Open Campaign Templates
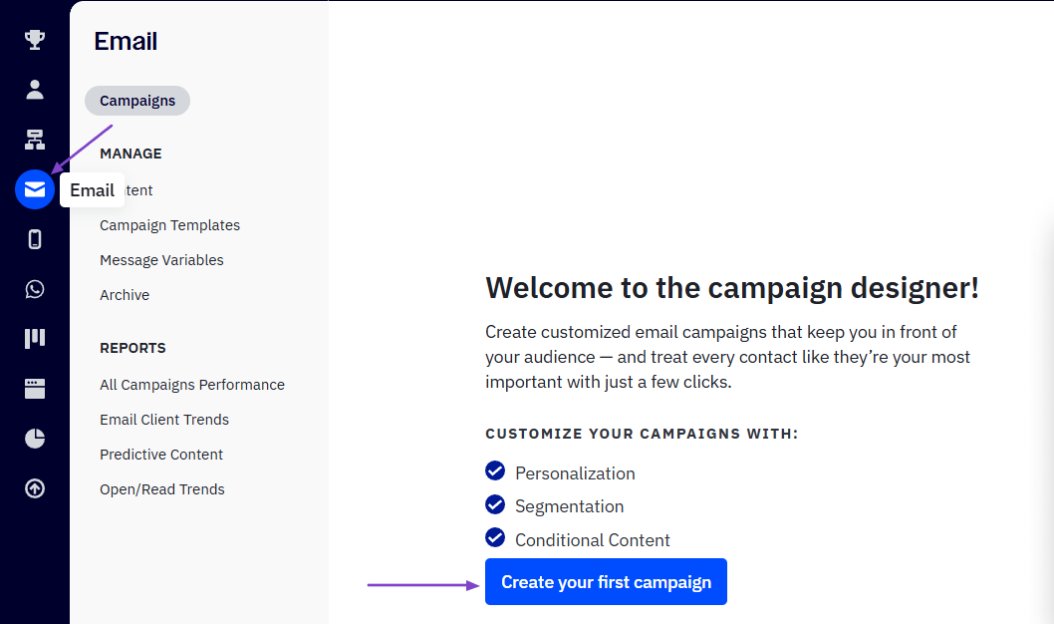 pos(169,225)
